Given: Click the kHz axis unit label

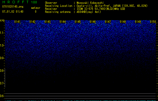Looking at the screenshot, I should pos(2,20).
